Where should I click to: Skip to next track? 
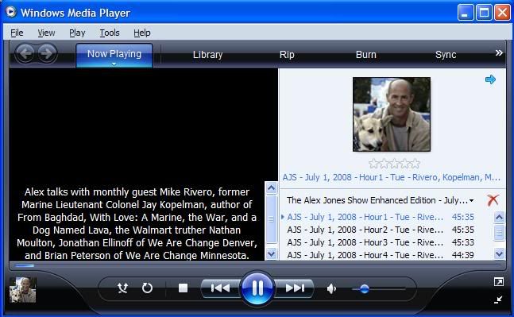click(x=295, y=288)
